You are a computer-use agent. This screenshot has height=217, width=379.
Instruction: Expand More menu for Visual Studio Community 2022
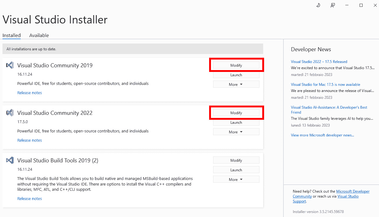coord(236,131)
